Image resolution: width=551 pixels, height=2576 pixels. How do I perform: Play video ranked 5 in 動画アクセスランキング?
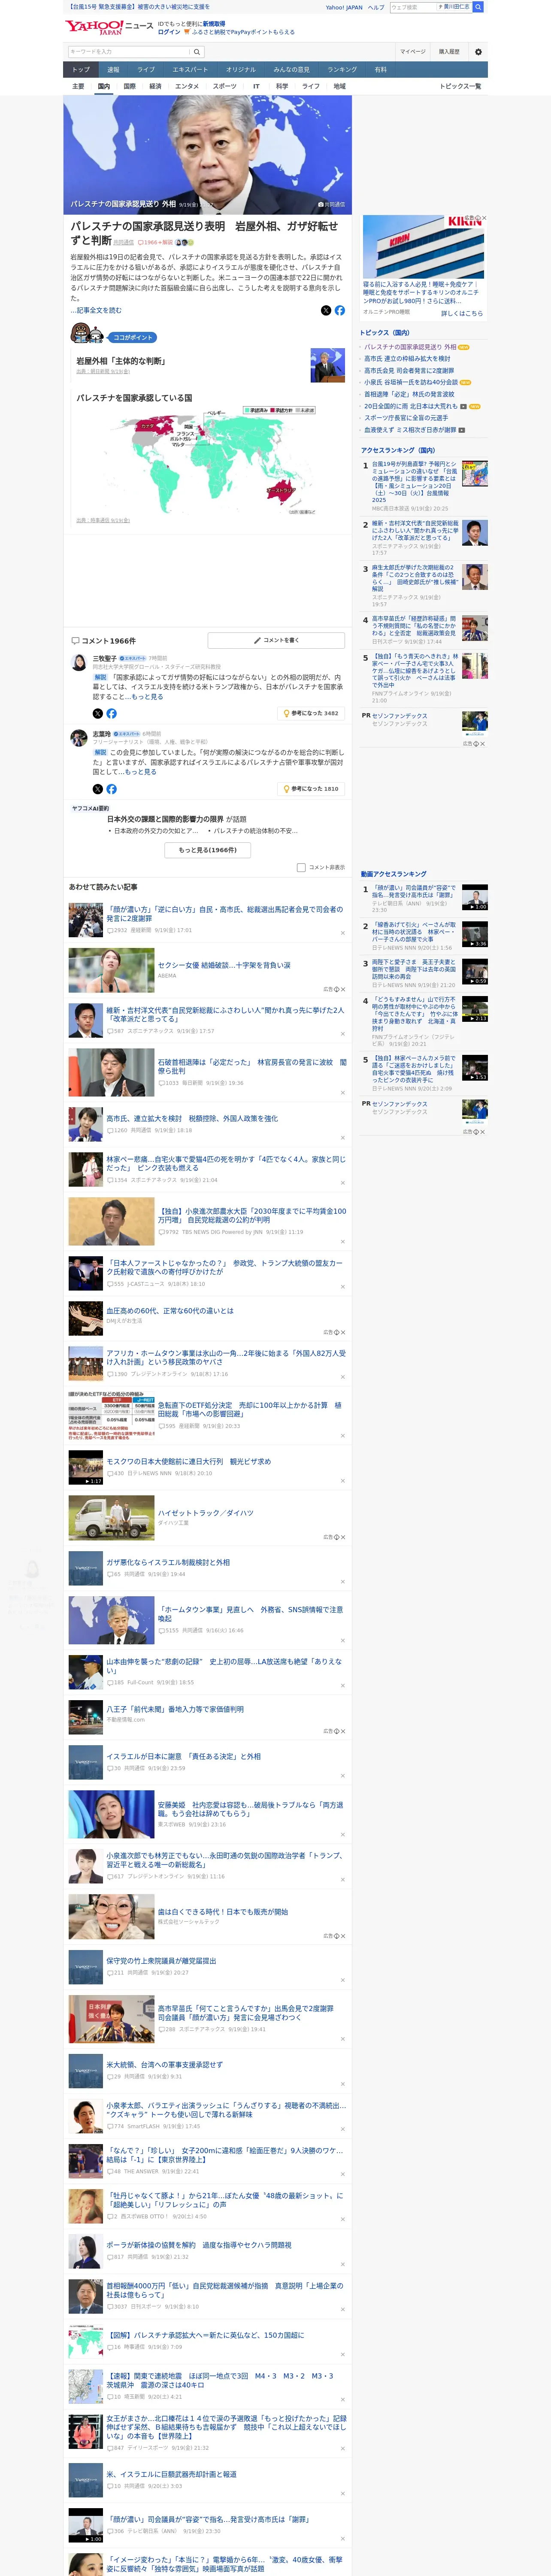475,1067
